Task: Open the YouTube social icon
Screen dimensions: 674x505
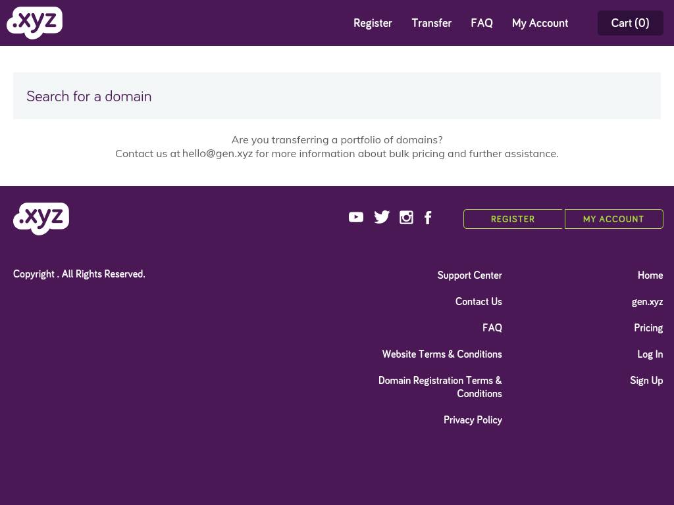Action: [x=356, y=217]
